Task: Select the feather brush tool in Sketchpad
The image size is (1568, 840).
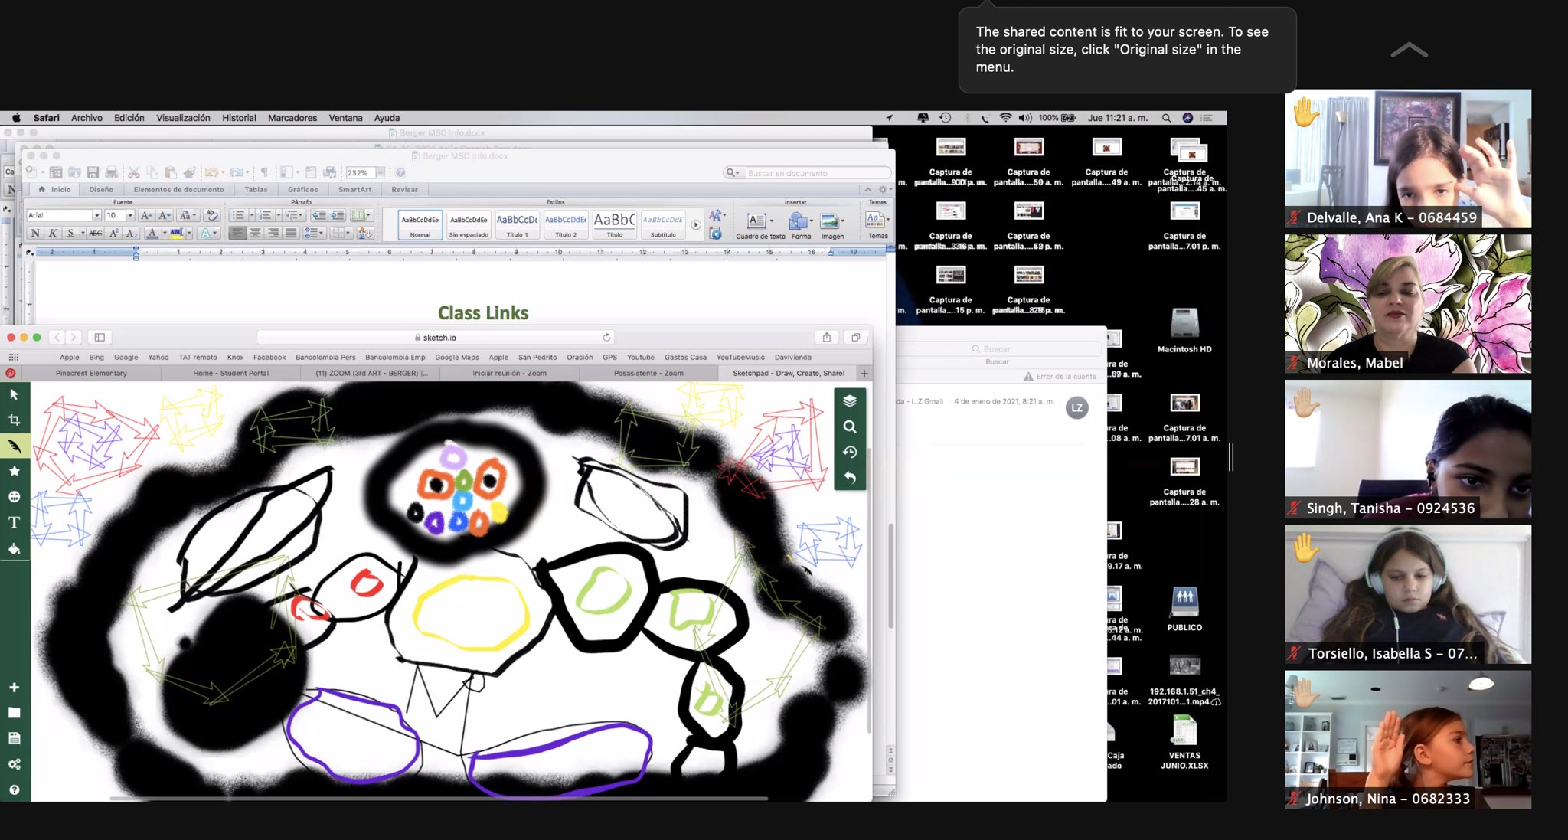Action: pyautogui.click(x=14, y=446)
